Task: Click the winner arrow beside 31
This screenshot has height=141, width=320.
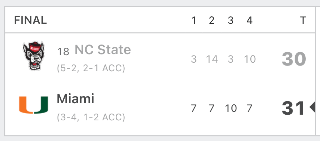Action: [312, 107]
